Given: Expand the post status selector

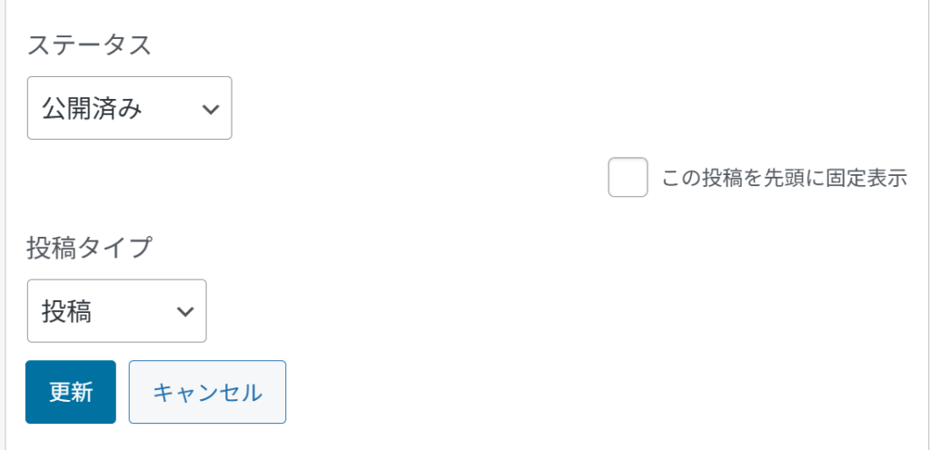Looking at the screenshot, I should (129, 108).
